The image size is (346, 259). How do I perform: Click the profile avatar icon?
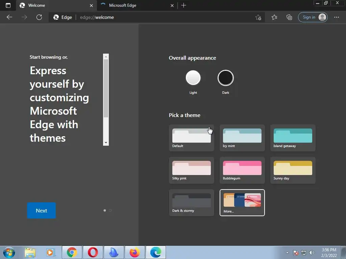[x=322, y=17]
